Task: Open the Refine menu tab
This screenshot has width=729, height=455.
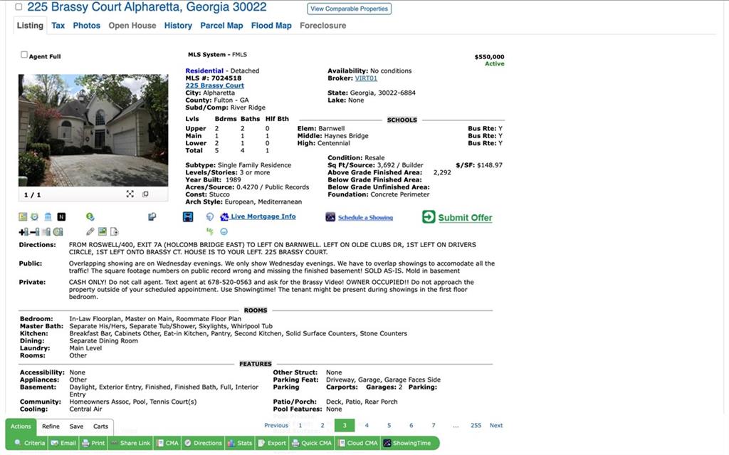Action: (x=51, y=426)
